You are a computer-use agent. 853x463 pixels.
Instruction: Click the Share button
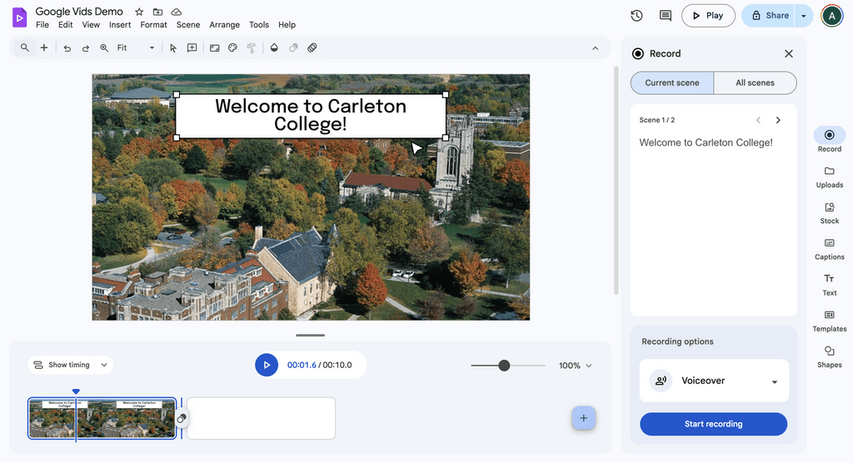768,16
